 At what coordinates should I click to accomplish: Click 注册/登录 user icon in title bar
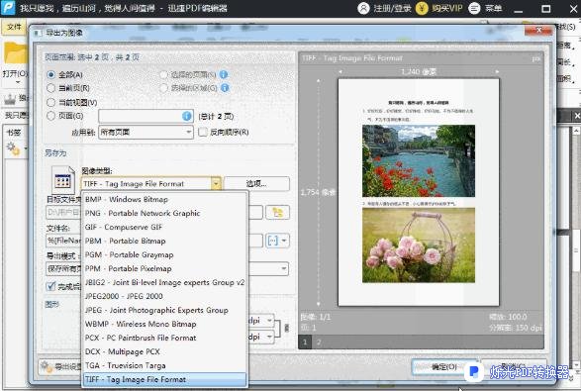(x=363, y=8)
